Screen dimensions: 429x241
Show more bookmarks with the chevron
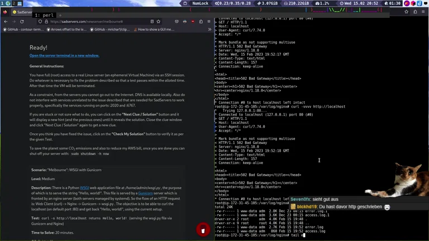point(209,29)
